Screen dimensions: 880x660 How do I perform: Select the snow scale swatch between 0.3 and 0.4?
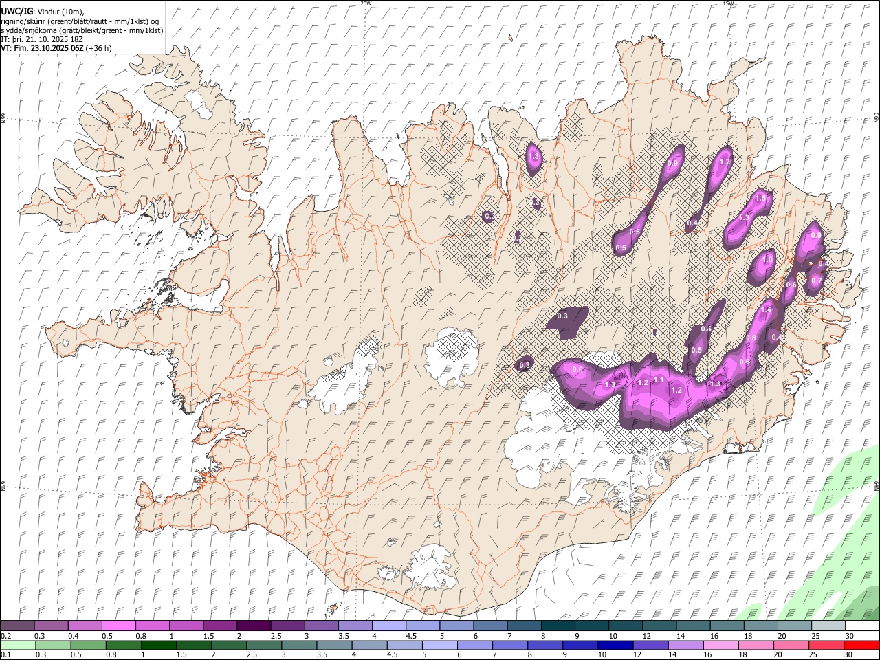pos(52,626)
